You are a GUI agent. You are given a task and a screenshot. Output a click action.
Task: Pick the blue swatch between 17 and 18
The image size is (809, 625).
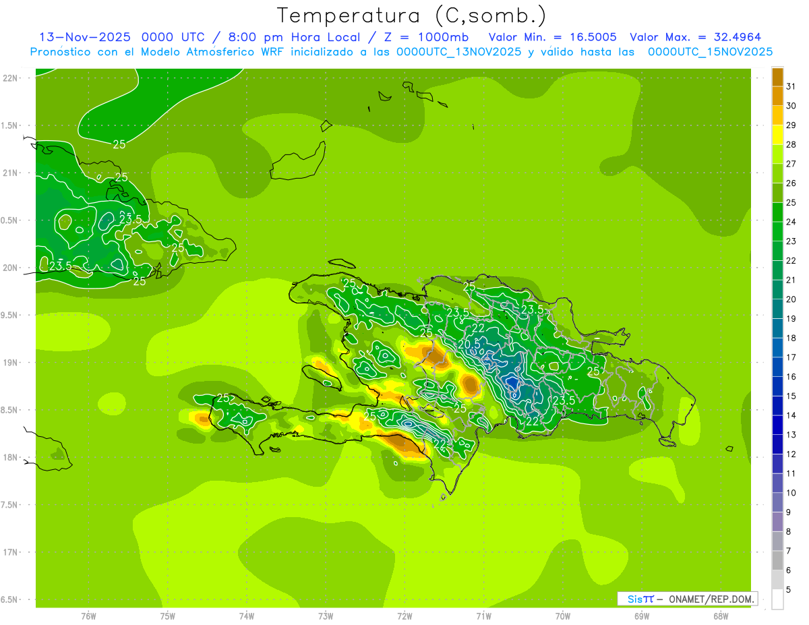(x=777, y=348)
